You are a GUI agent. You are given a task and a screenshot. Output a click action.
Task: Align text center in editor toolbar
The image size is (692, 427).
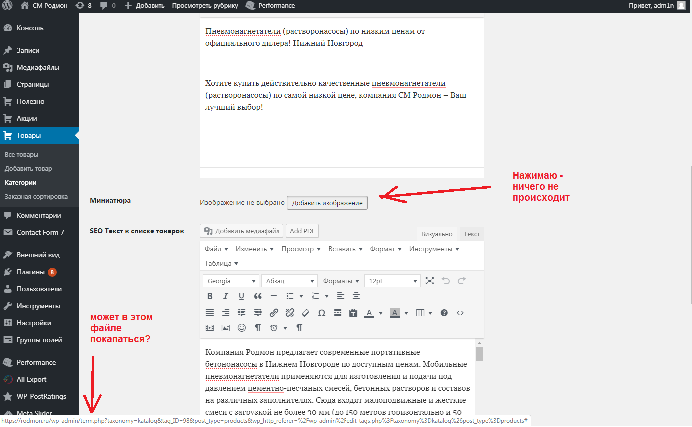click(x=356, y=296)
